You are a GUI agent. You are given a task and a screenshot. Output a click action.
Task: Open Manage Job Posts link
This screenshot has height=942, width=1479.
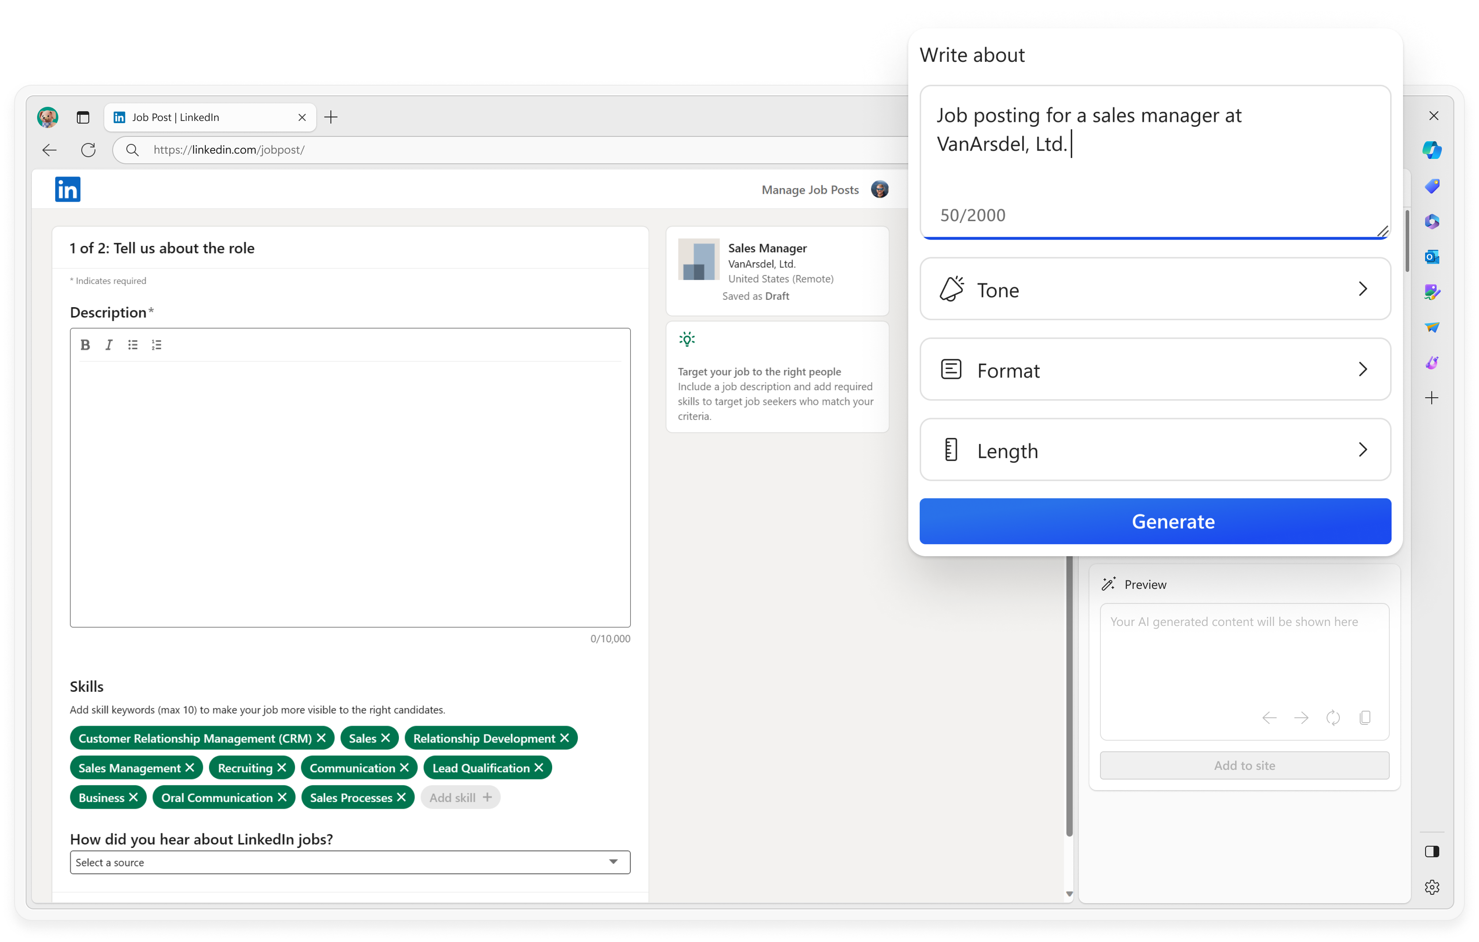click(x=810, y=190)
